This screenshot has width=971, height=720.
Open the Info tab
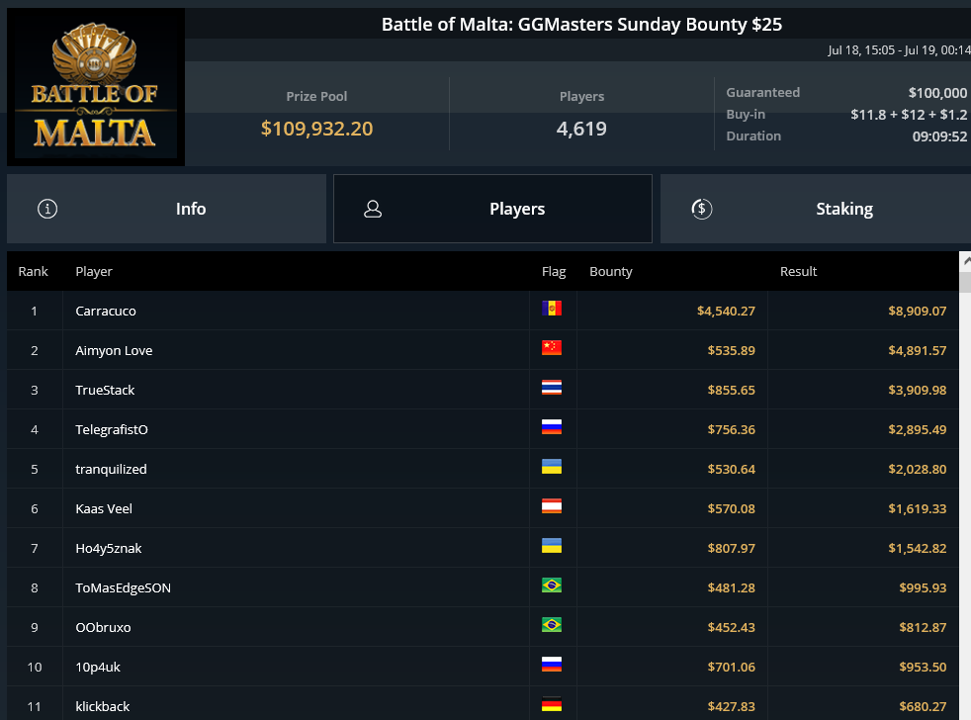(x=166, y=209)
